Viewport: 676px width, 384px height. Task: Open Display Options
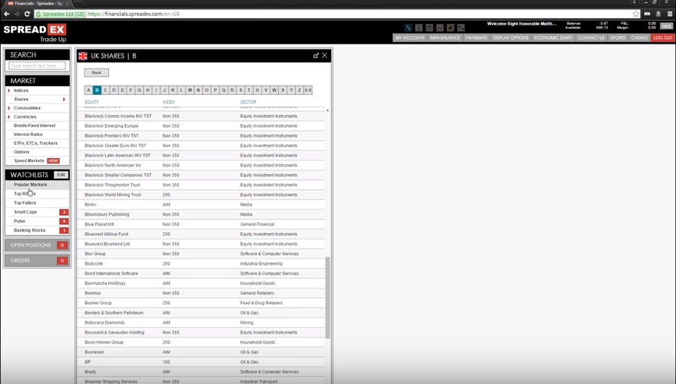pyautogui.click(x=510, y=38)
